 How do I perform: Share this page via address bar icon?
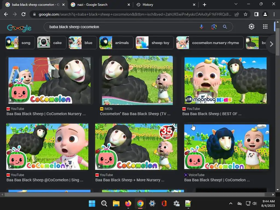click(x=237, y=14)
